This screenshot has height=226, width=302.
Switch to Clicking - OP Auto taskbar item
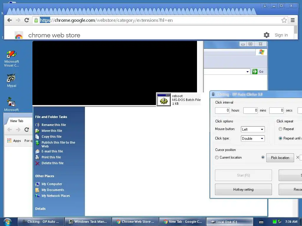coord(41,222)
